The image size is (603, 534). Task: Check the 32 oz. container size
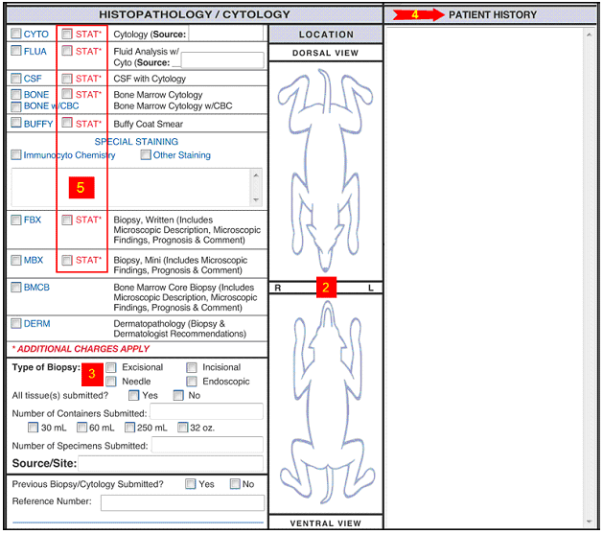tap(183, 428)
